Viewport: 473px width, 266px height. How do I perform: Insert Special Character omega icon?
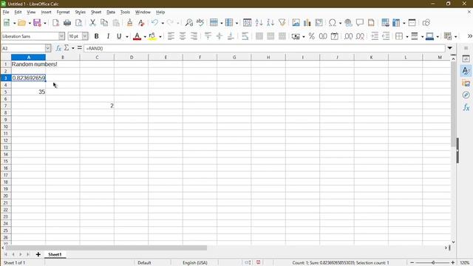pyautogui.click(x=333, y=23)
